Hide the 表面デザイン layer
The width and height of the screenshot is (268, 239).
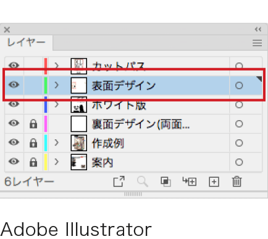pos(14,85)
